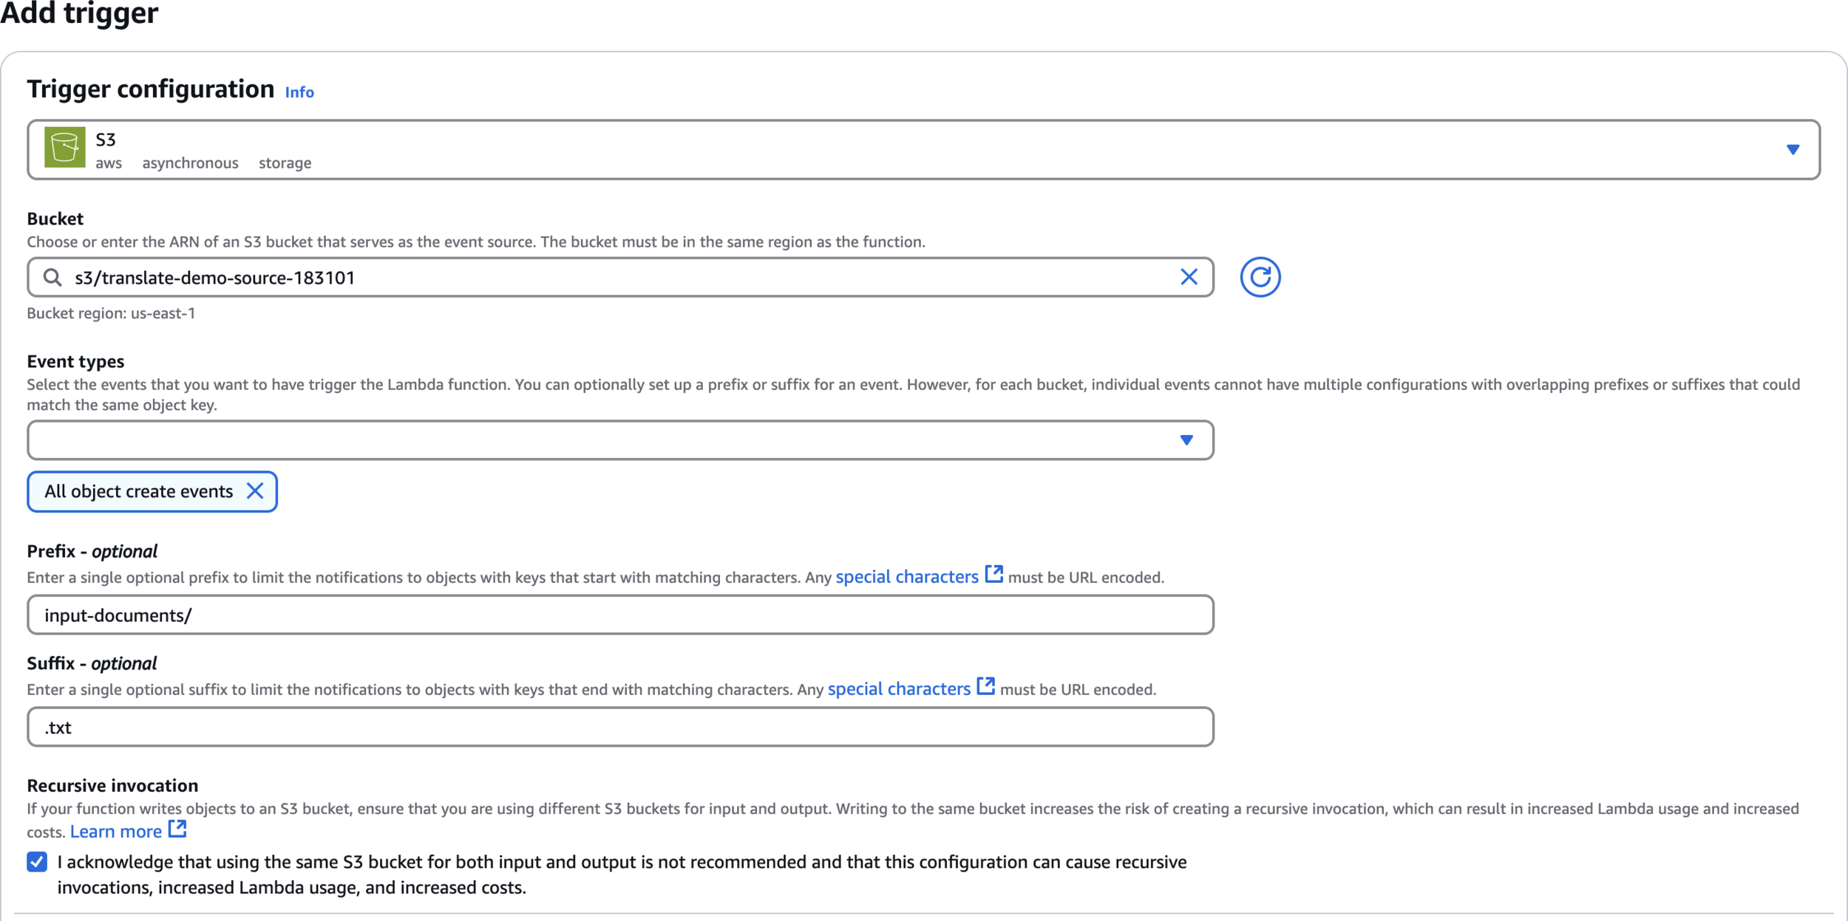
Task: Expand the S3 trigger source dropdown arrow
Action: pyautogui.click(x=1793, y=149)
